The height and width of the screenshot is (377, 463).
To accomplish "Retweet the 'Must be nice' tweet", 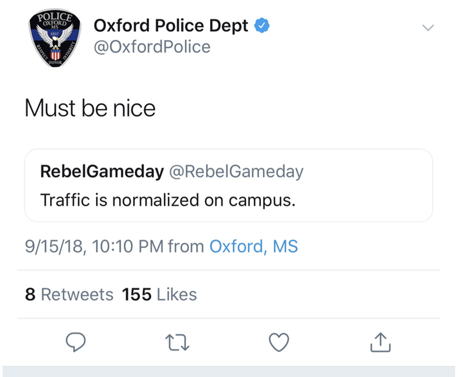I will pyautogui.click(x=177, y=343).
